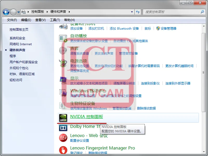Open the 文件(F) menu

[x=12, y=20]
